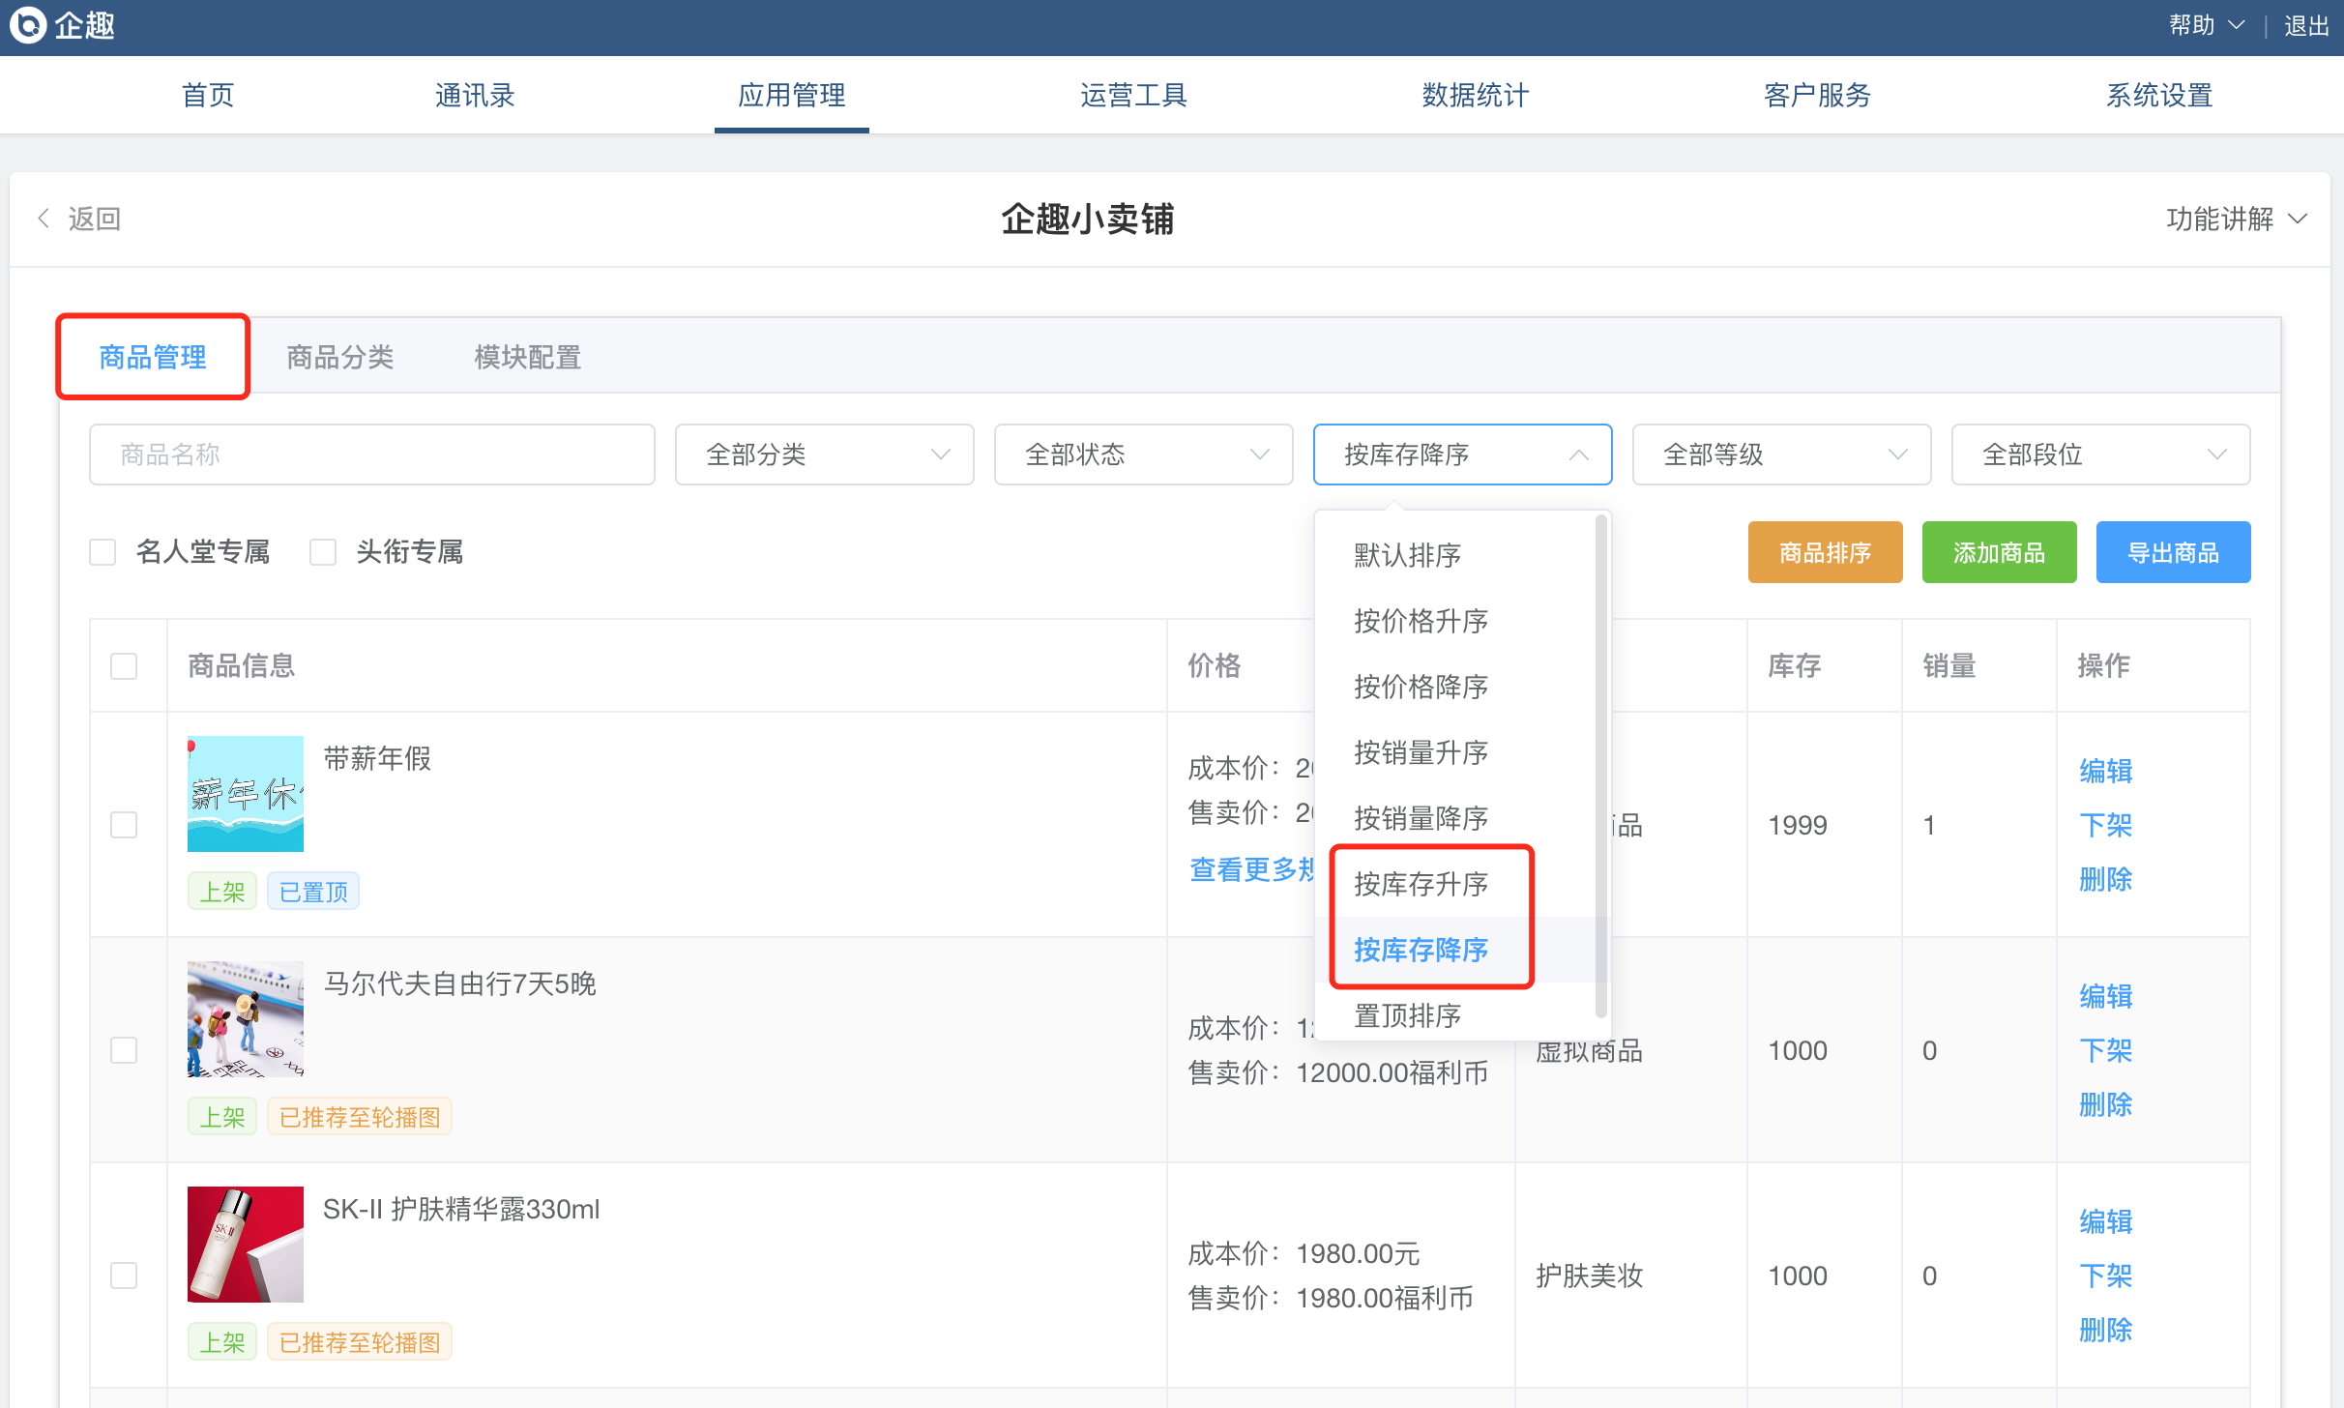This screenshot has width=2344, height=1408.
Task: Expand the 功能讲解 chevron
Action: 2298,220
